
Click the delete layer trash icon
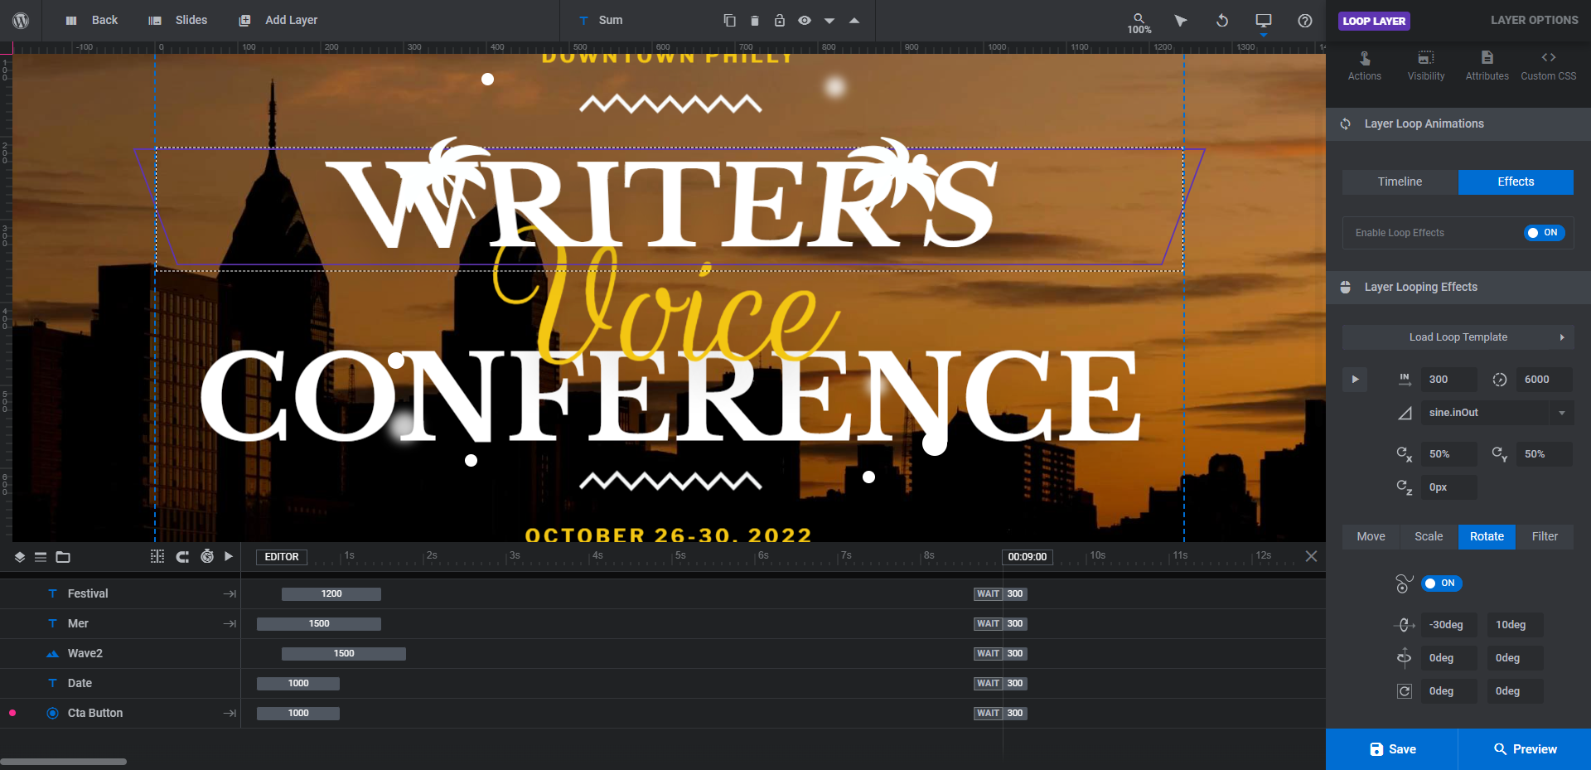click(754, 20)
